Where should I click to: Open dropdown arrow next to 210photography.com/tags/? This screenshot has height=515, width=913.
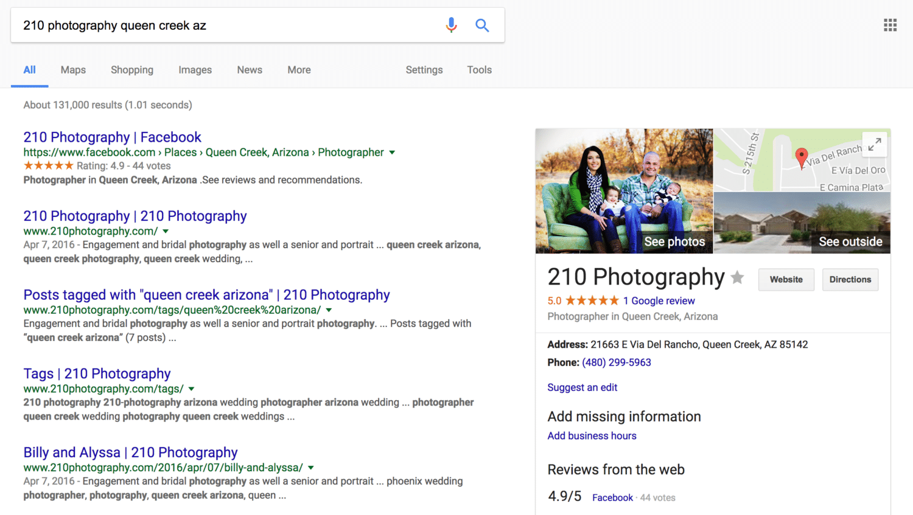tap(191, 389)
